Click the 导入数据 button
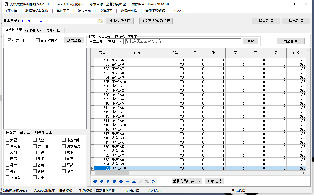314x195 pixels. pos(266,21)
